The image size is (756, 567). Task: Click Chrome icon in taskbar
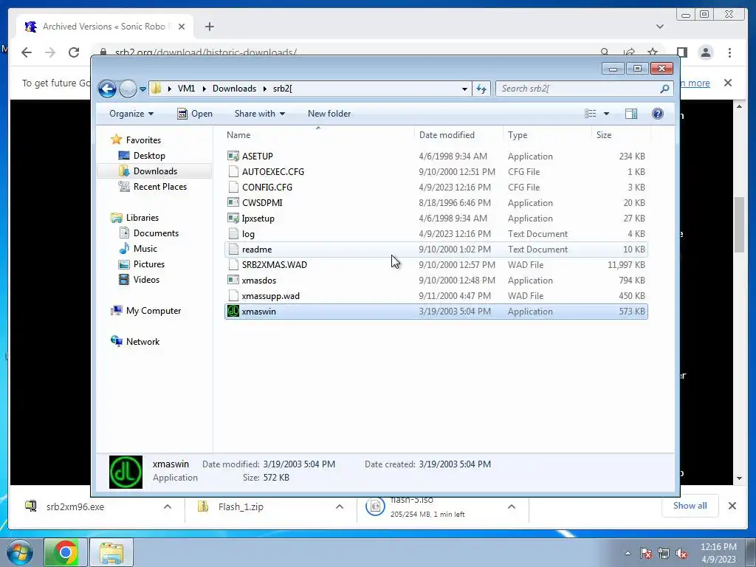click(x=66, y=552)
